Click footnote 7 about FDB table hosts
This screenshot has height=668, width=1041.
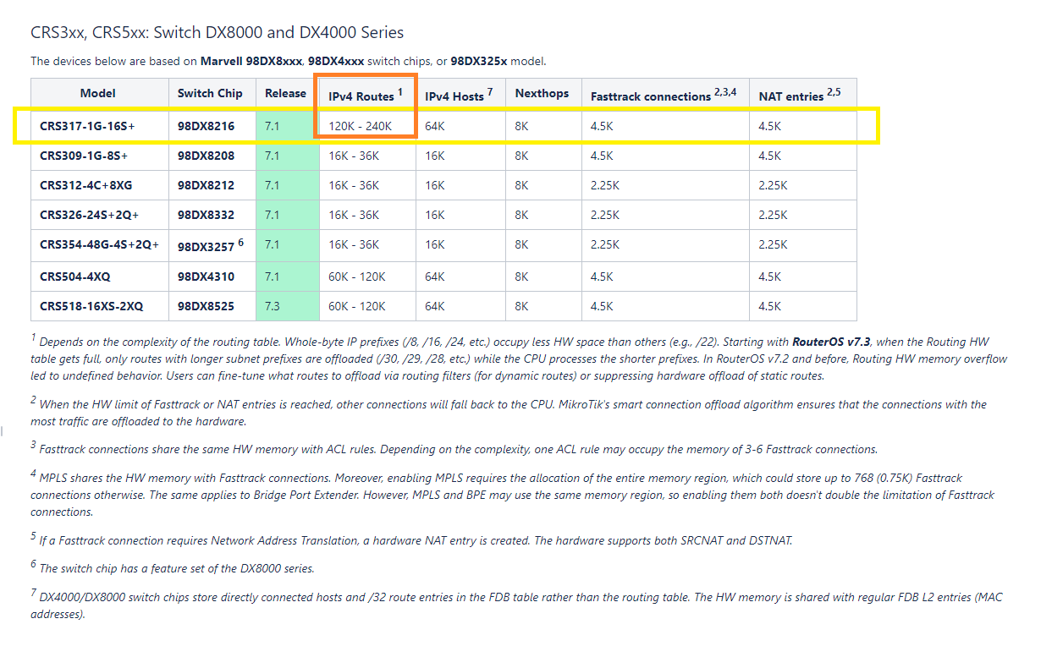tap(516, 605)
